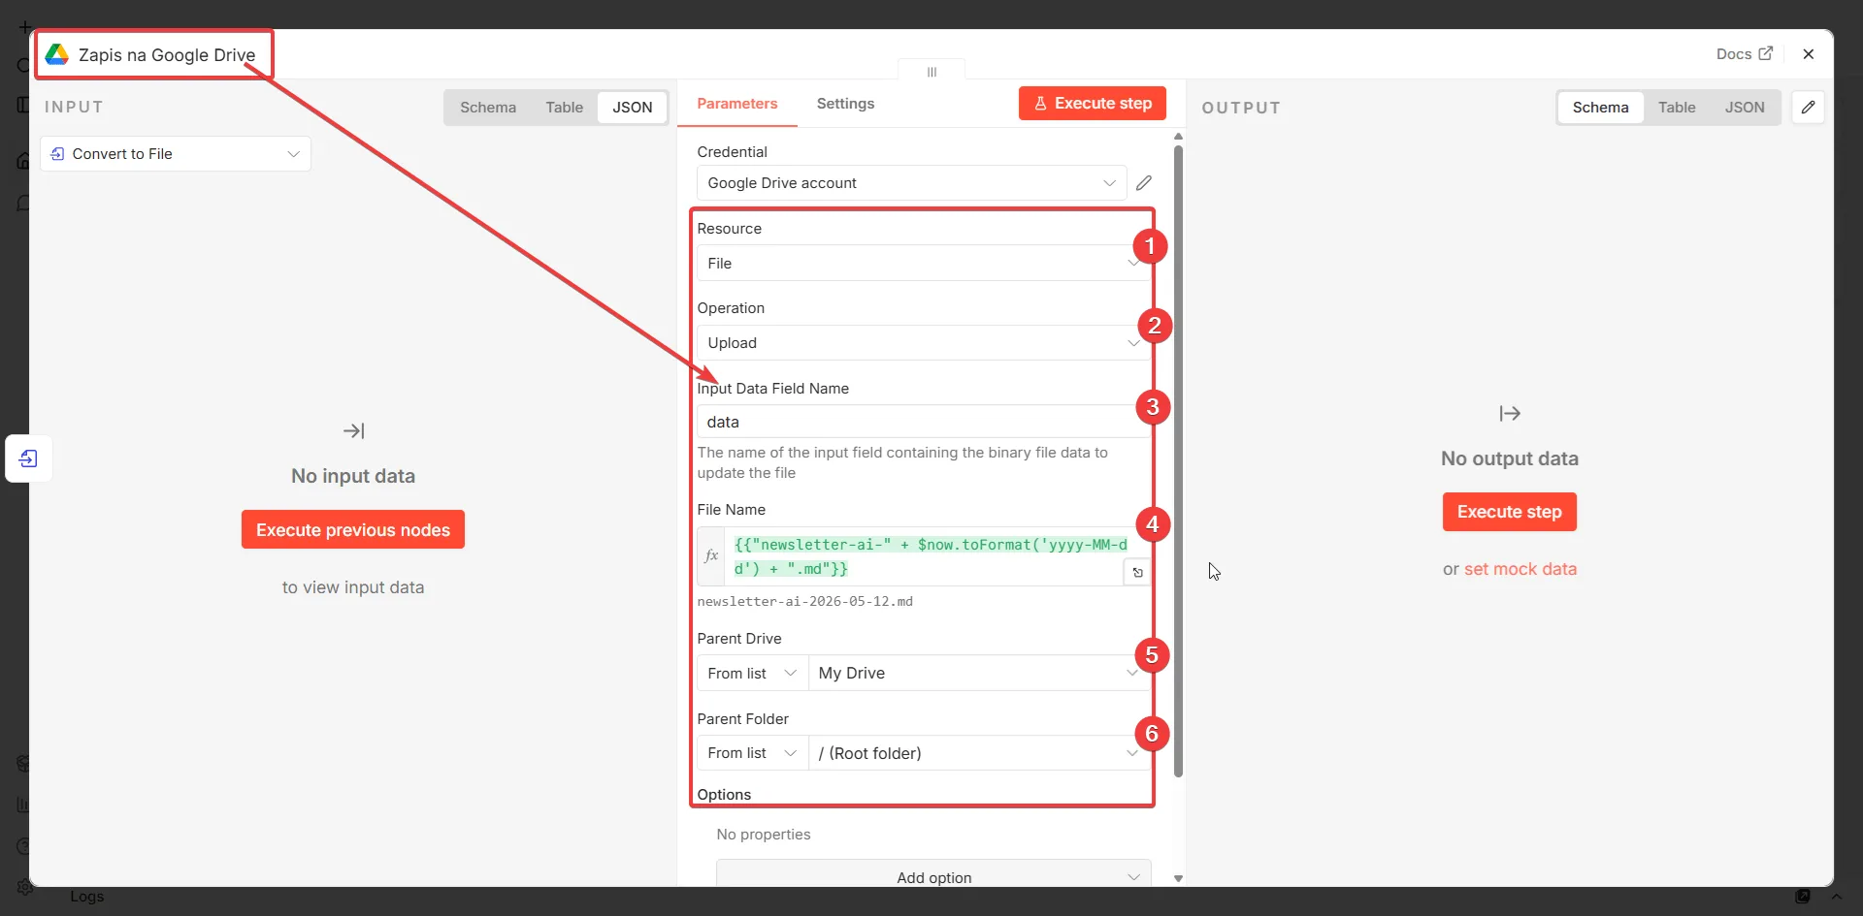Image resolution: width=1863 pixels, height=916 pixels.
Task: Open the Settings tab
Action: [x=845, y=104]
